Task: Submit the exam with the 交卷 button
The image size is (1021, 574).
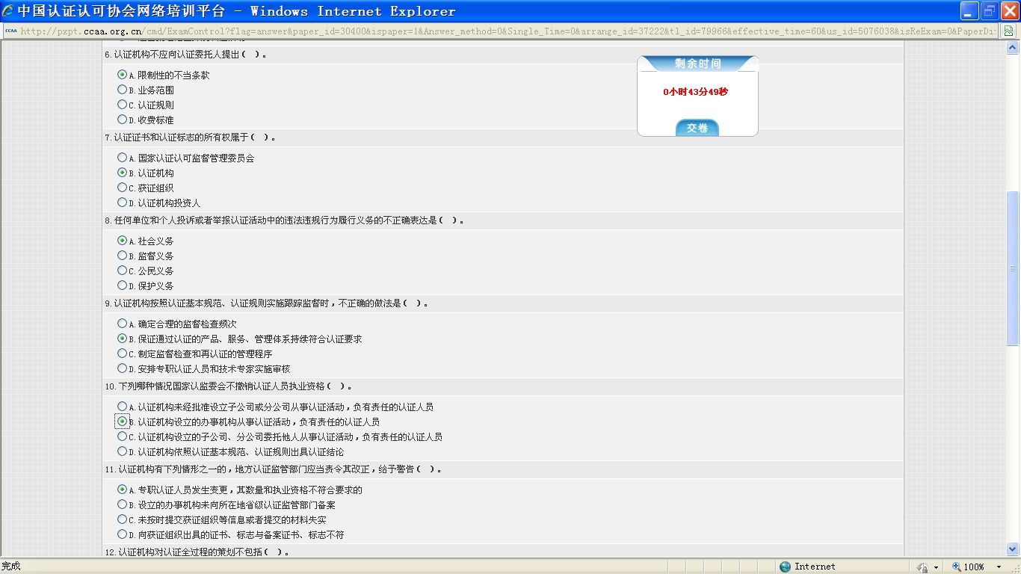Action: click(697, 128)
